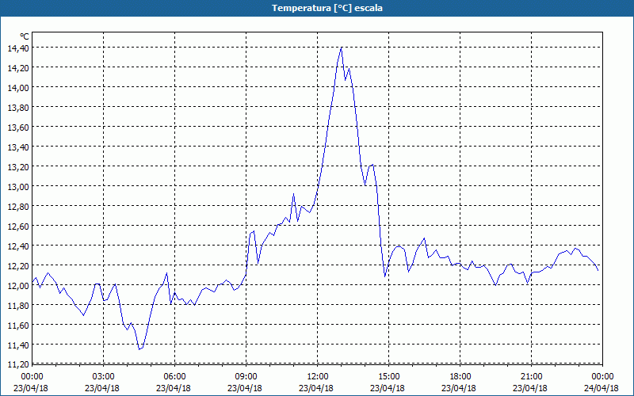Screen dimensions: 634x396
Task: Click the 12,20 y-axis label
Action: [18, 265]
